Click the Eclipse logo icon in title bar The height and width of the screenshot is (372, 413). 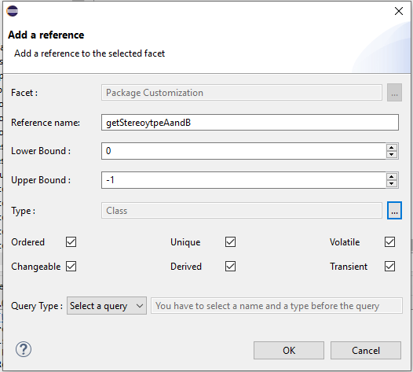13,11
